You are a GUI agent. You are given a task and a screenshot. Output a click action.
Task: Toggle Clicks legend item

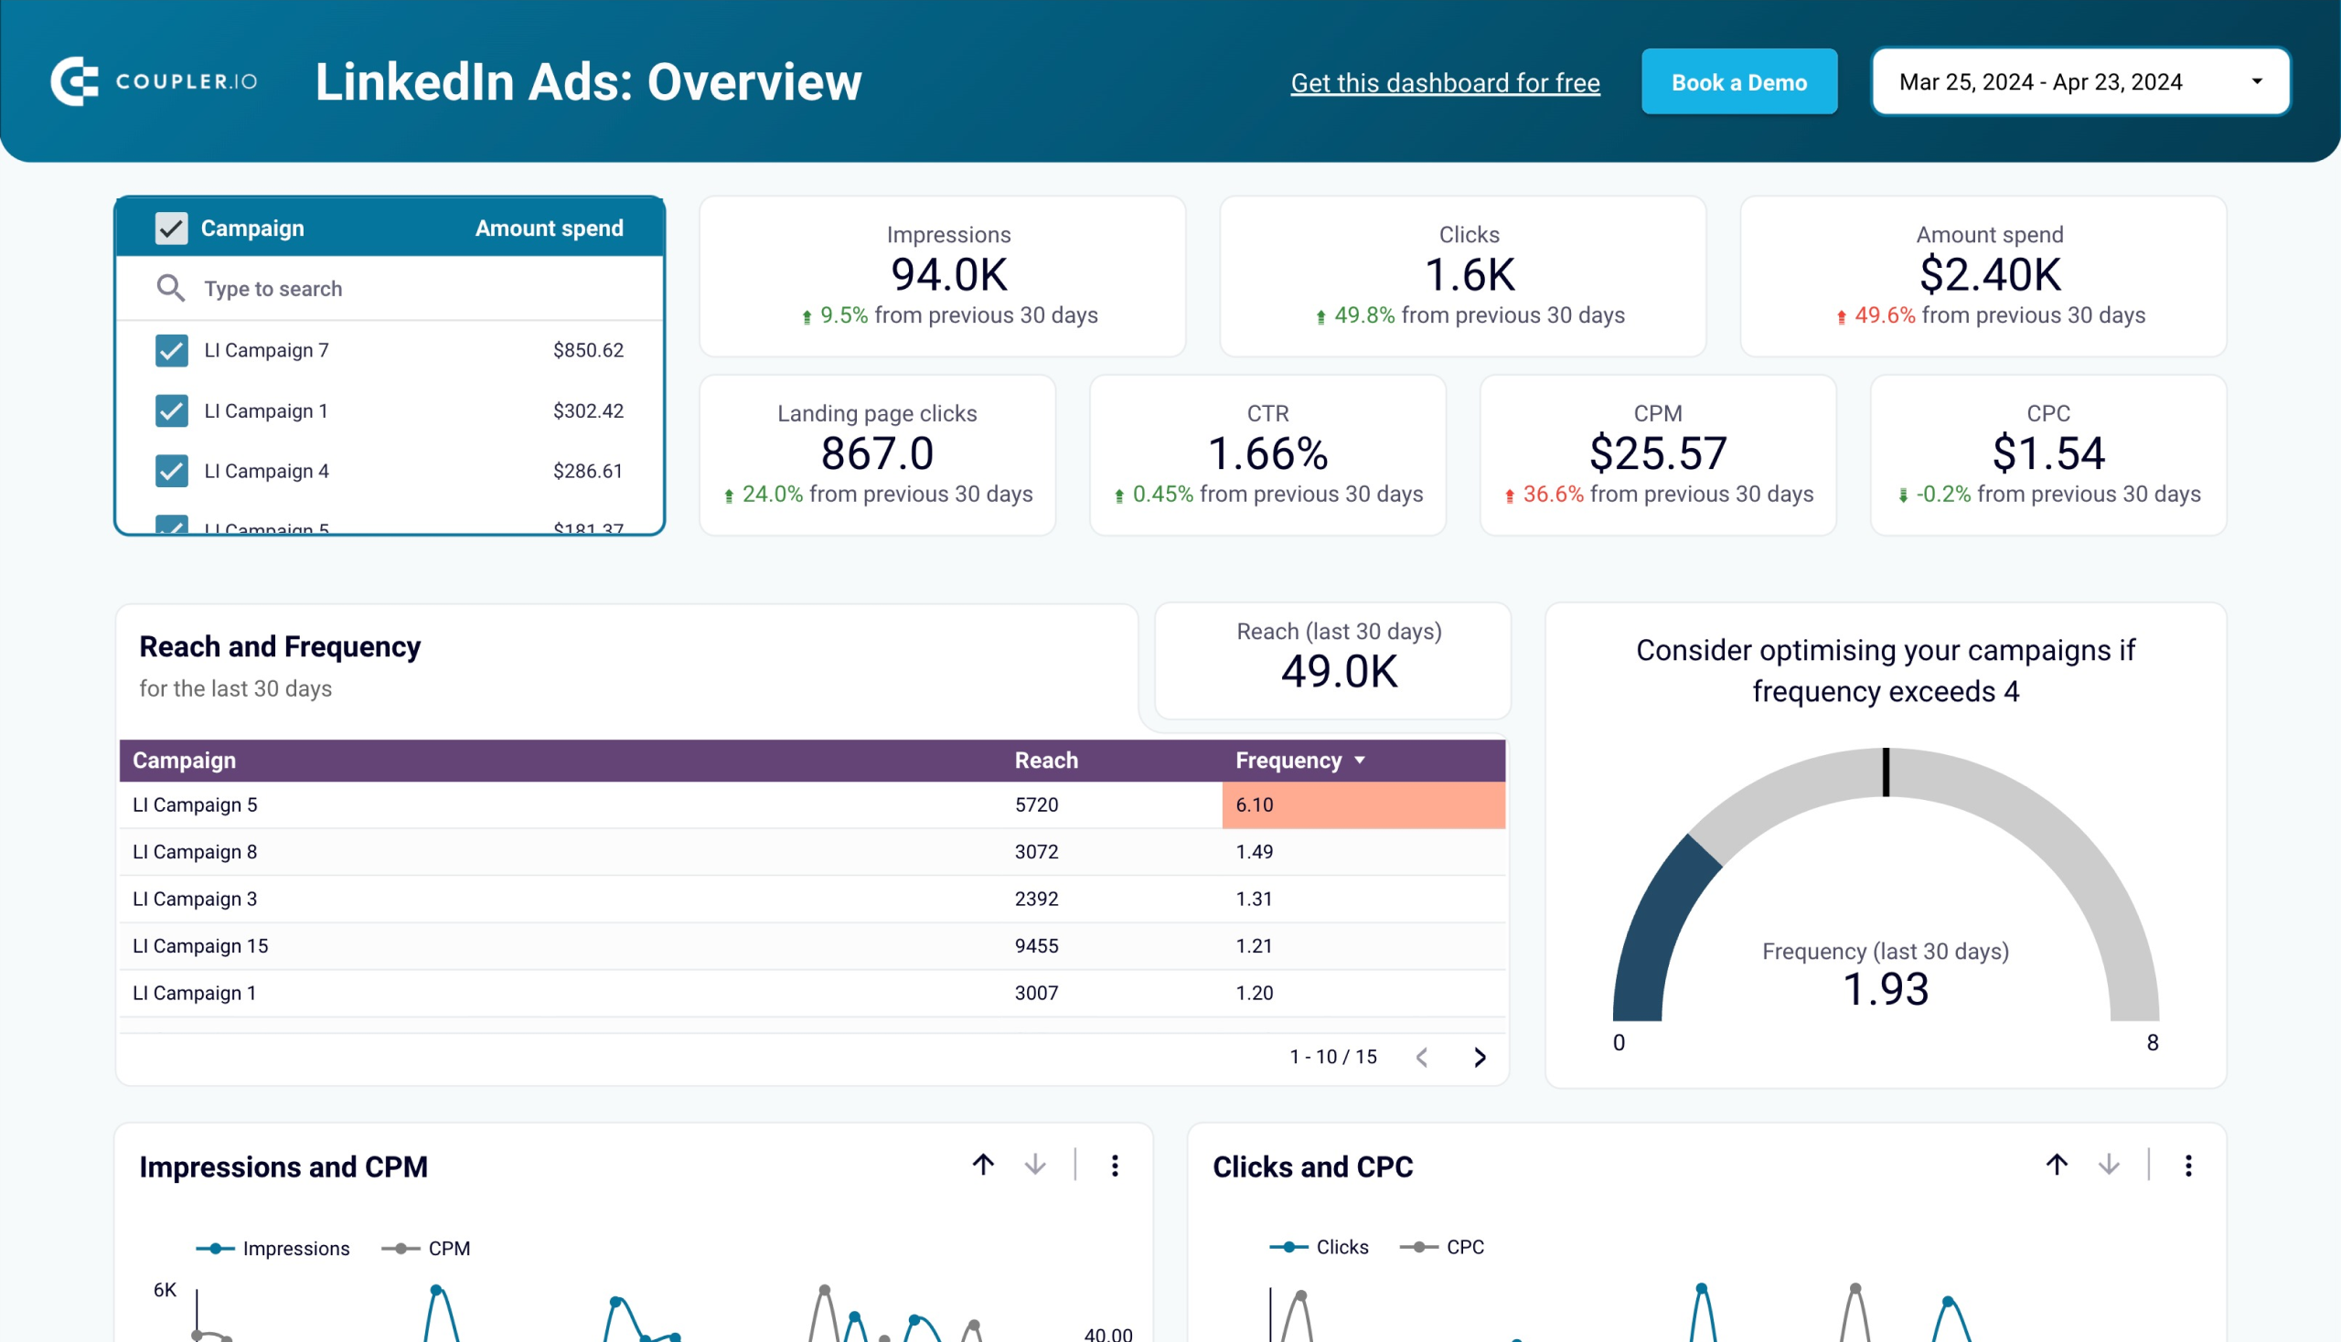tap(1320, 1247)
